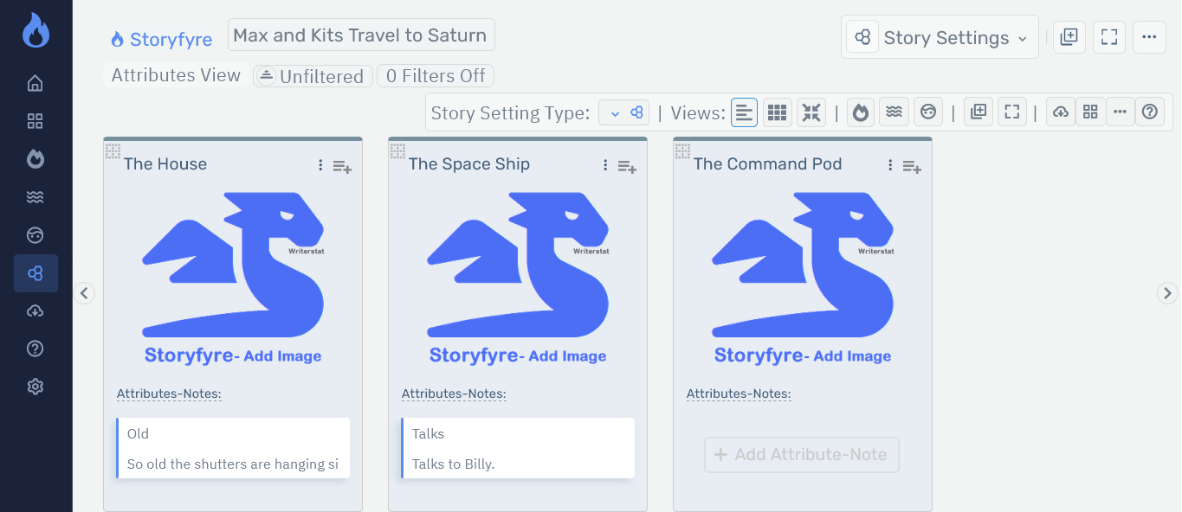Click the 0 Filters Off toggle
Image resolution: width=1182 pixels, height=512 pixels.
click(x=436, y=76)
